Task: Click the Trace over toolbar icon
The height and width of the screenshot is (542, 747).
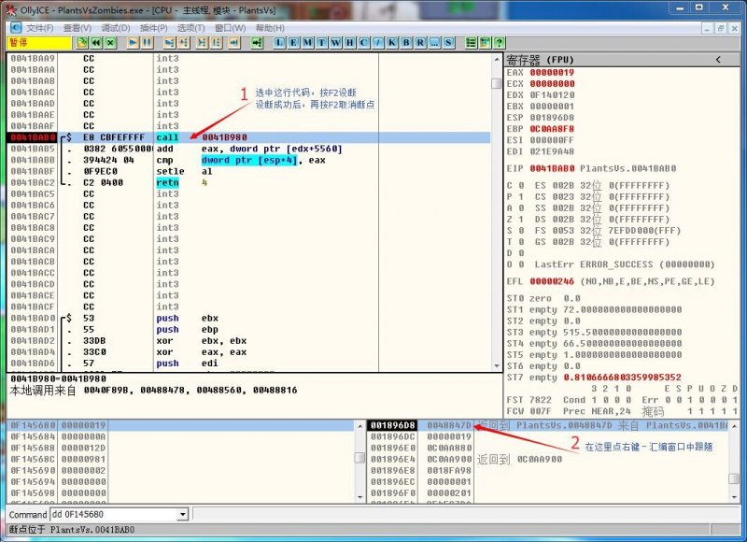Action: pyautogui.click(x=217, y=43)
